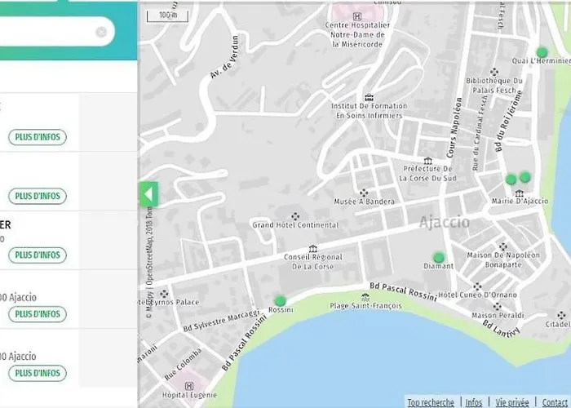Collapse the results panel with the green arrow

click(148, 195)
